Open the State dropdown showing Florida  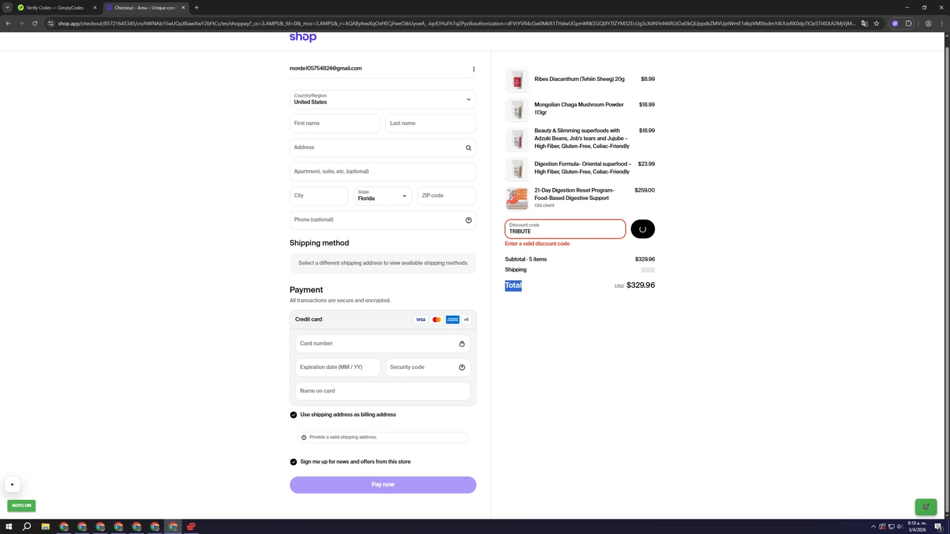coord(383,196)
